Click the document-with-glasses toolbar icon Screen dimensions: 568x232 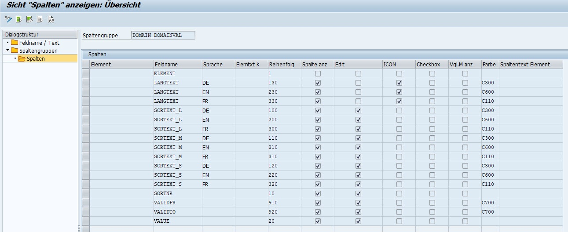click(x=51, y=19)
